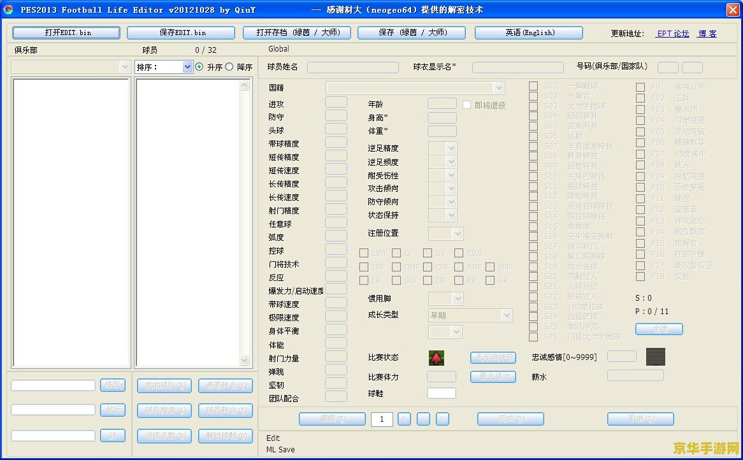Viewport: 743px width, 460px height.
Task: Click the 球鞋 boots input field
Action: pos(442,393)
